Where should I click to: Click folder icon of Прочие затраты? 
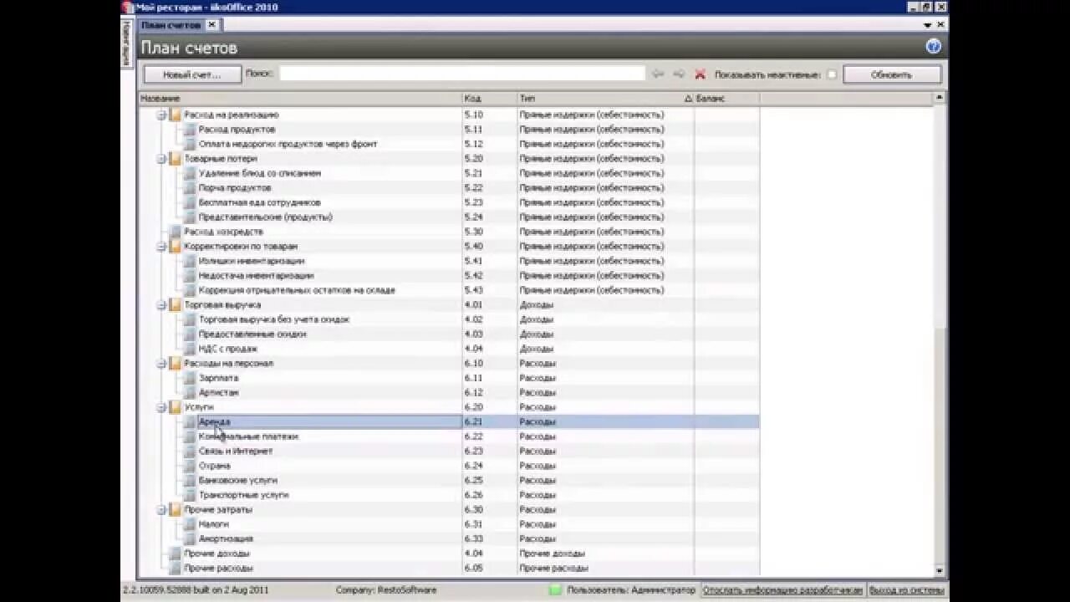point(176,509)
